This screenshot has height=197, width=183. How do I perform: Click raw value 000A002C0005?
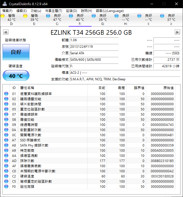coord(162,150)
